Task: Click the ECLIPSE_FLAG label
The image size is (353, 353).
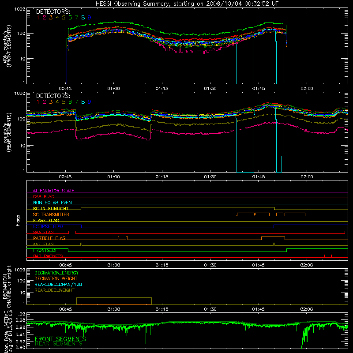Action: [x=48, y=226]
